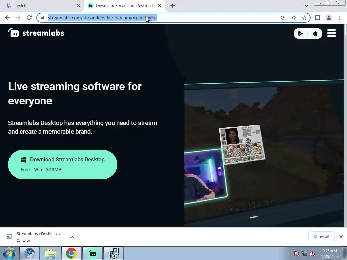Image resolution: width=347 pixels, height=260 pixels.
Task: Open Action Center flag in system tray
Action: click(x=297, y=254)
